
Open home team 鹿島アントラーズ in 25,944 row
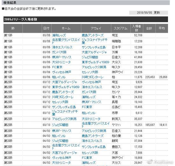tap(63, 92)
